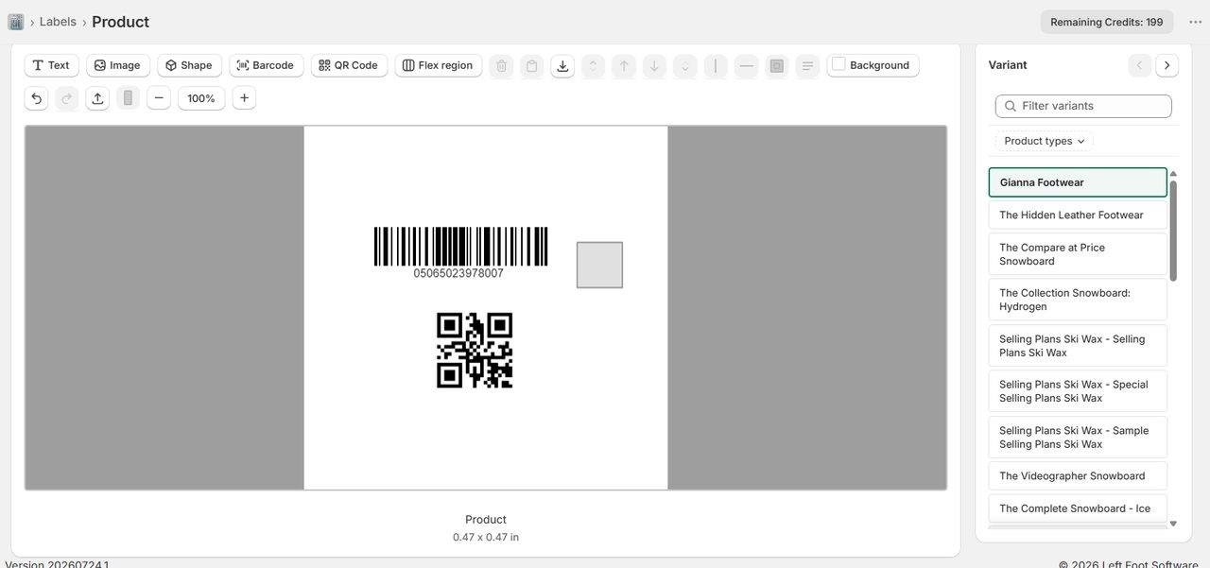Go to the previous variant arrow
This screenshot has width=1210, height=568.
pyautogui.click(x=1140, y=65)
